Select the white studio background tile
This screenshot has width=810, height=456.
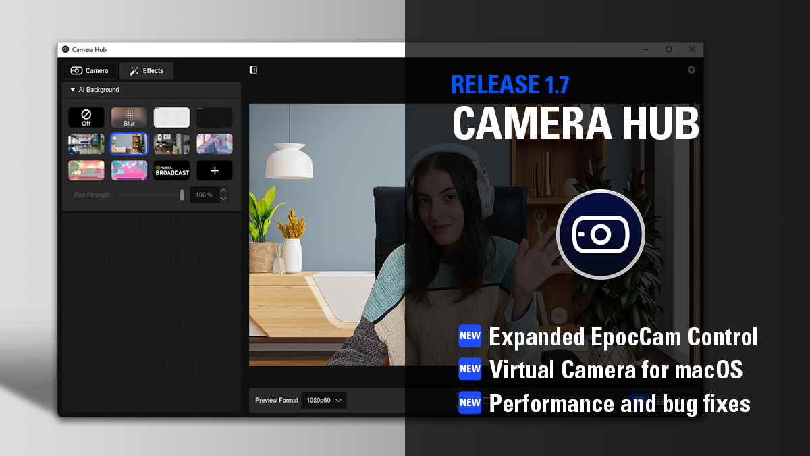tap(171, 118)
